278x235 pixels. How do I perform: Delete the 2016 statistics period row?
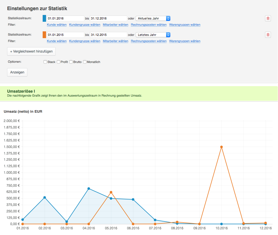[x=268, y=18]
